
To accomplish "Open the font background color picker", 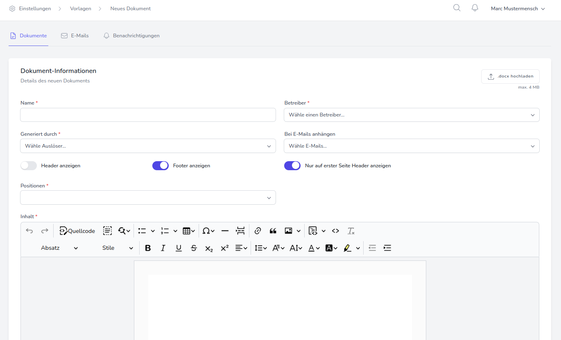I will click(331, 248).
